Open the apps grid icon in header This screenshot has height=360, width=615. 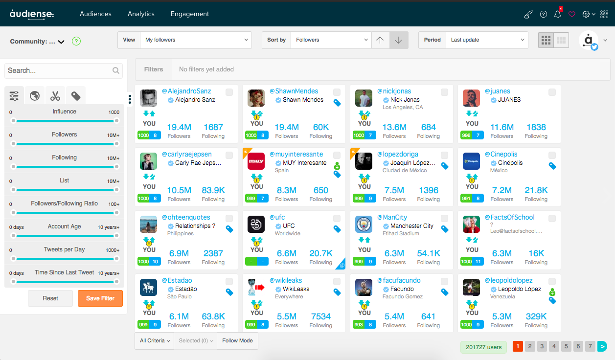click(x=605, y=14)
